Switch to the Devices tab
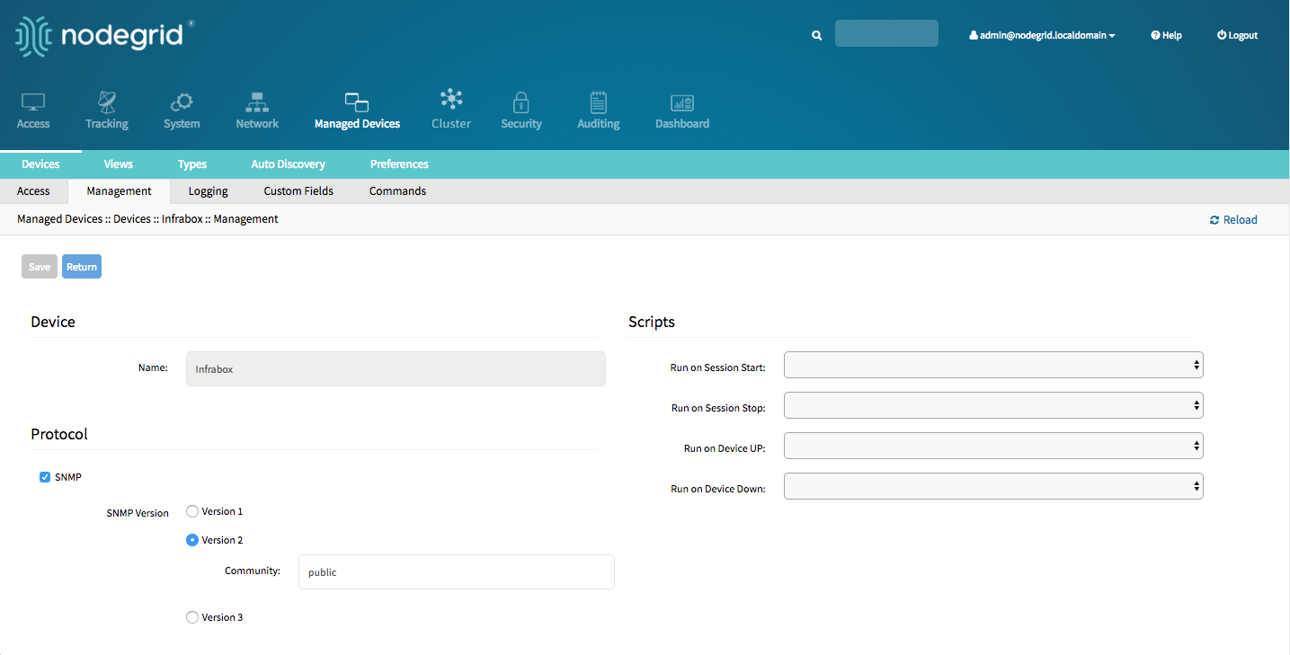 (x=40, y=164)
